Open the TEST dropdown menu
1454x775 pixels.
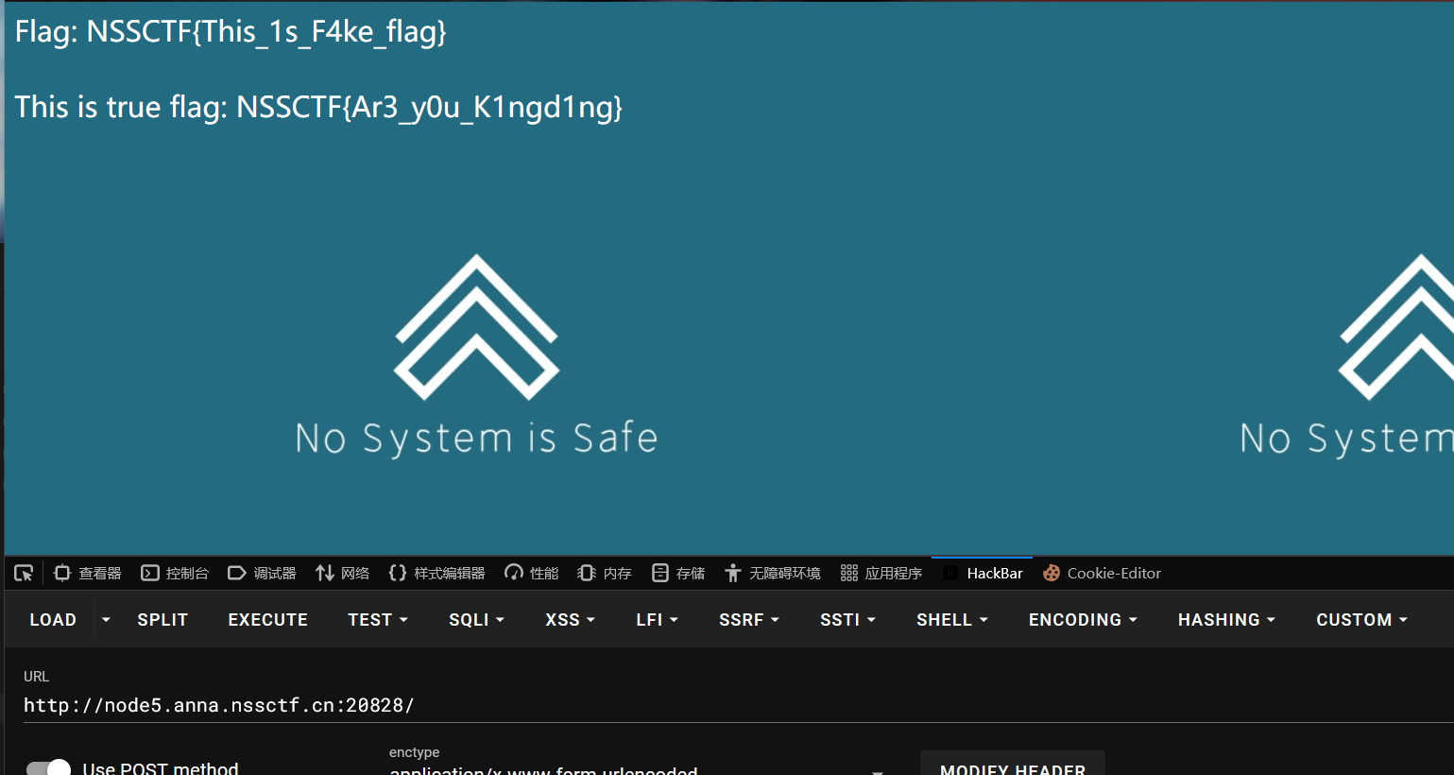pyautogui.click(x=378, y=620)
